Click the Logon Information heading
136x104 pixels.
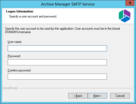tap(20, 11)
